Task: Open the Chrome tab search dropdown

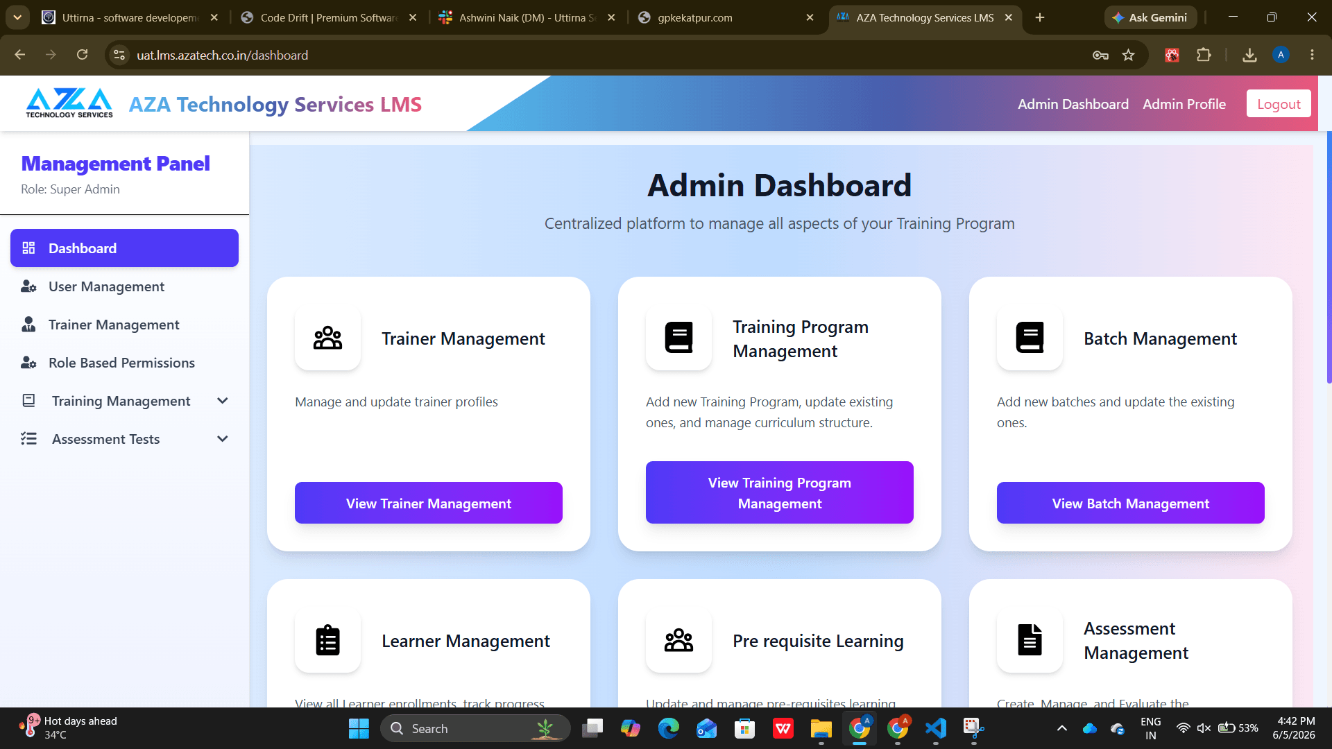Action: pos(17,17)
